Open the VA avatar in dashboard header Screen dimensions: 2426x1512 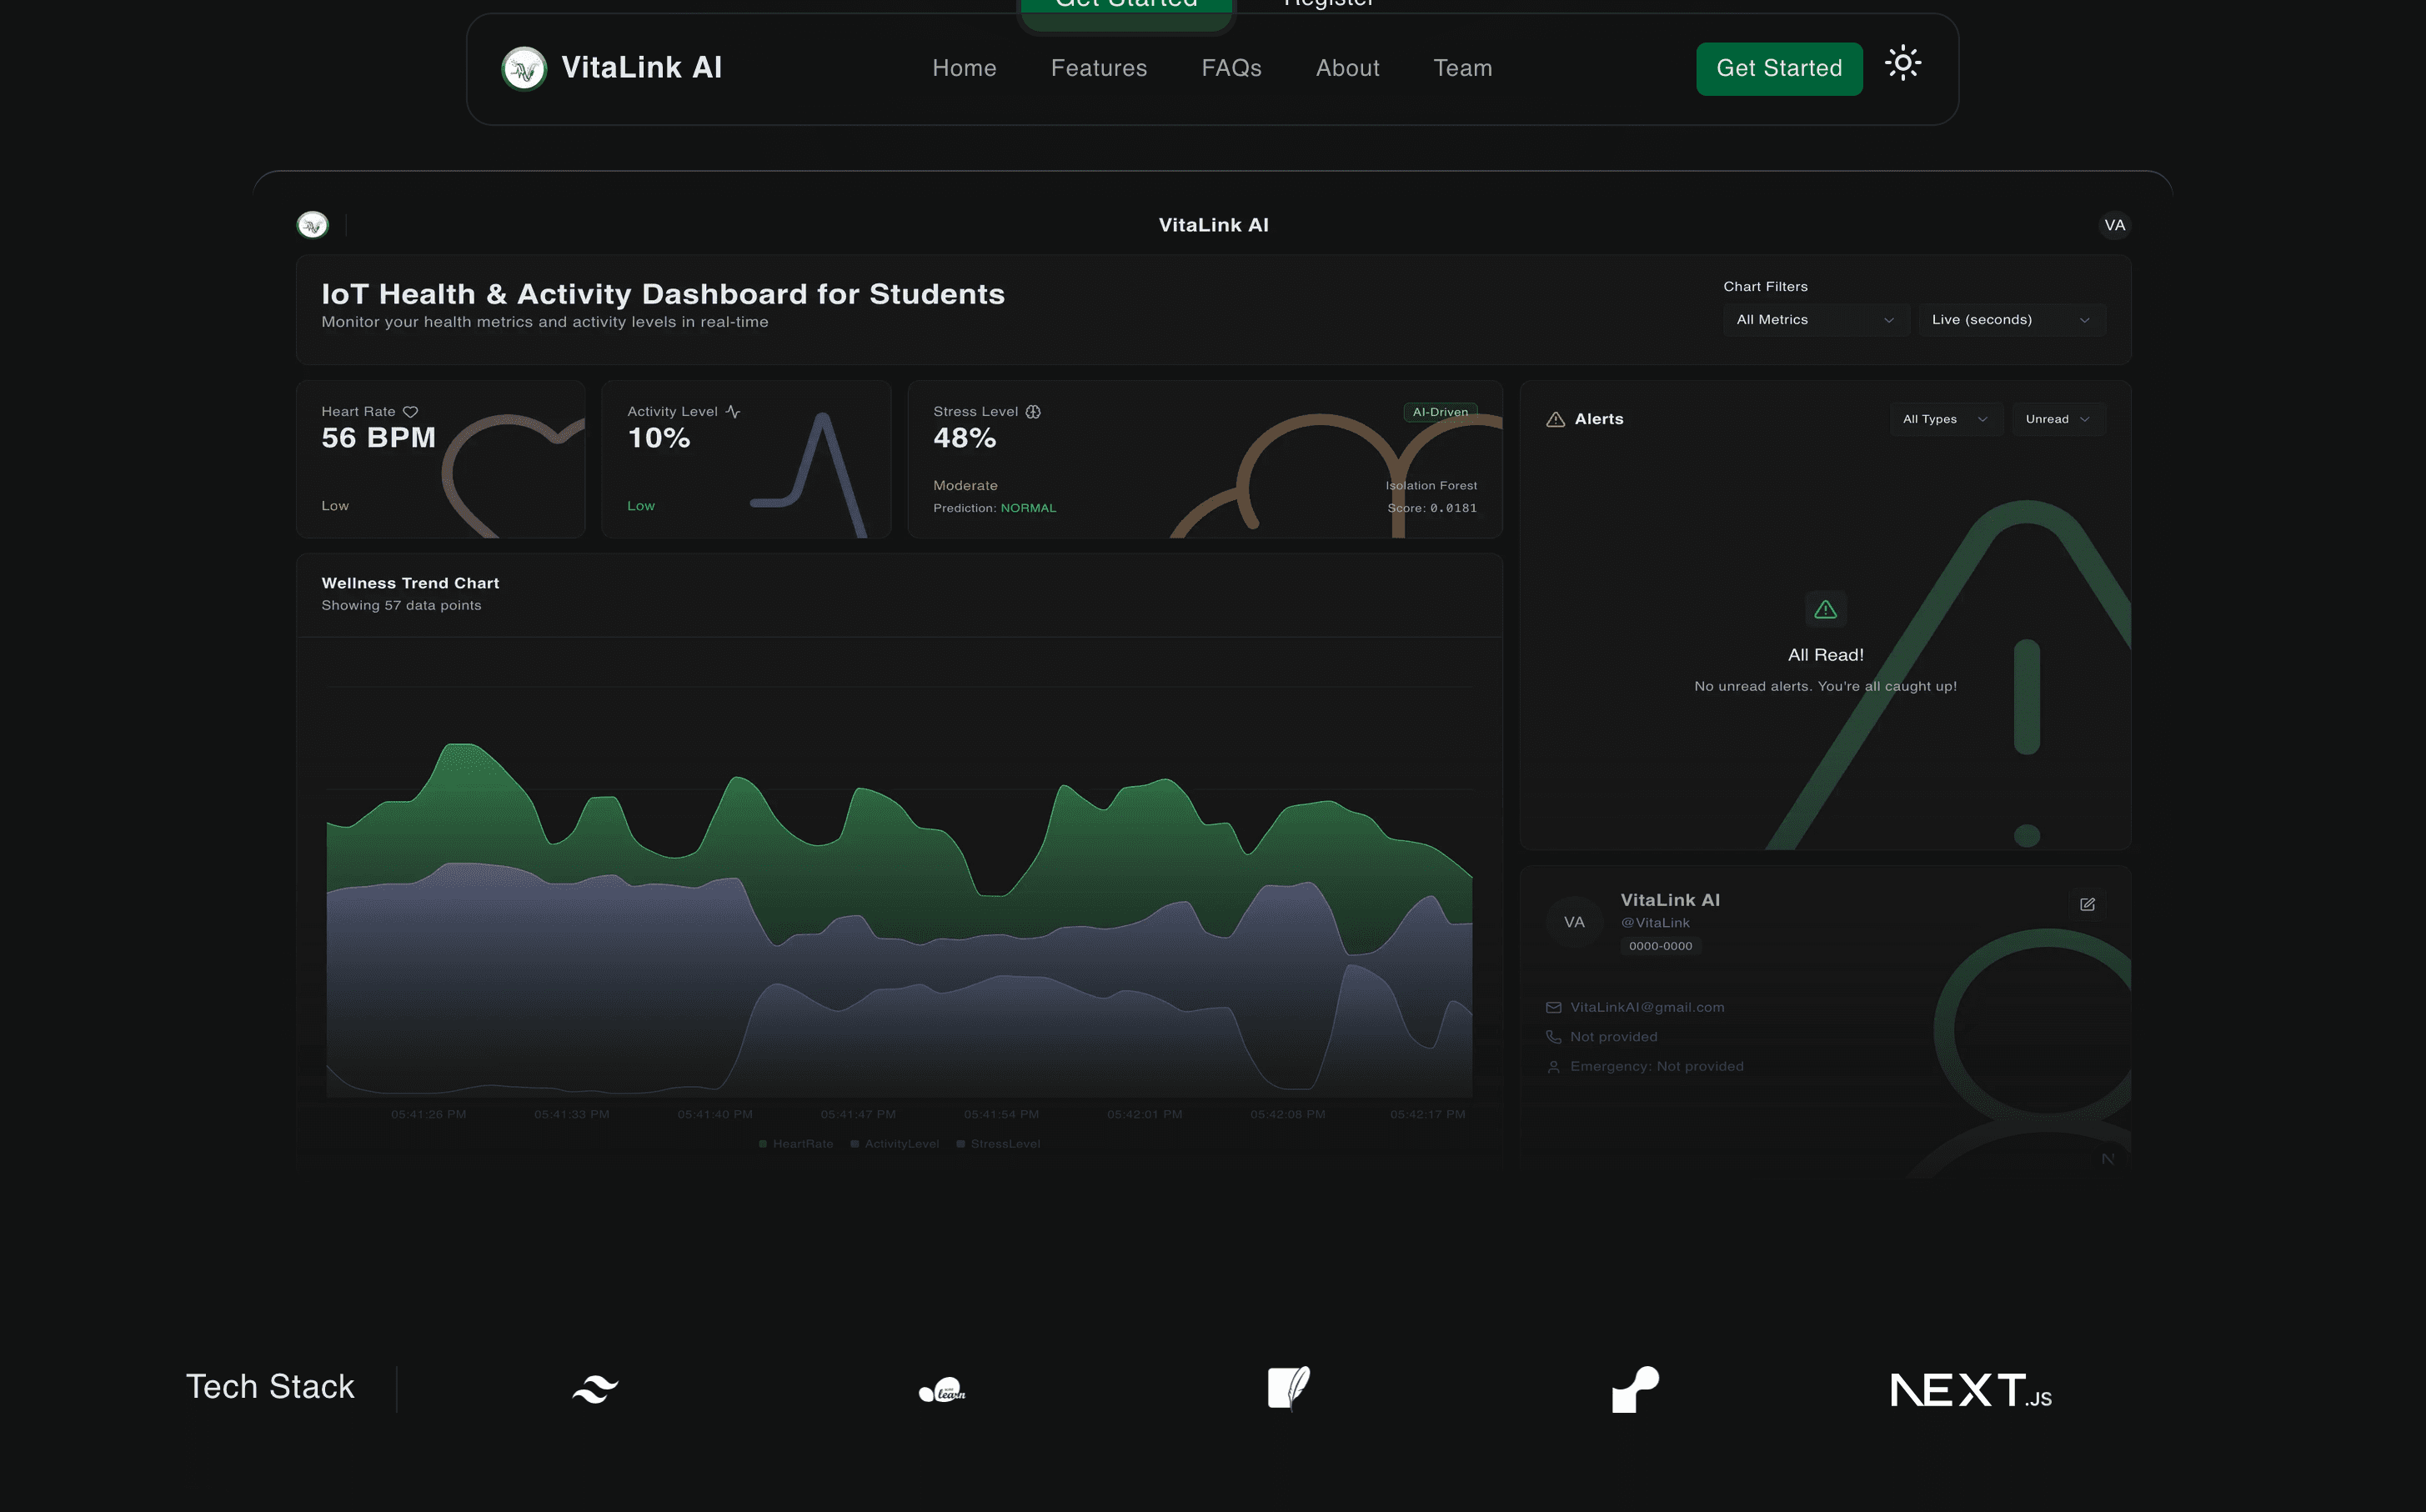[x=2114, y=225]
